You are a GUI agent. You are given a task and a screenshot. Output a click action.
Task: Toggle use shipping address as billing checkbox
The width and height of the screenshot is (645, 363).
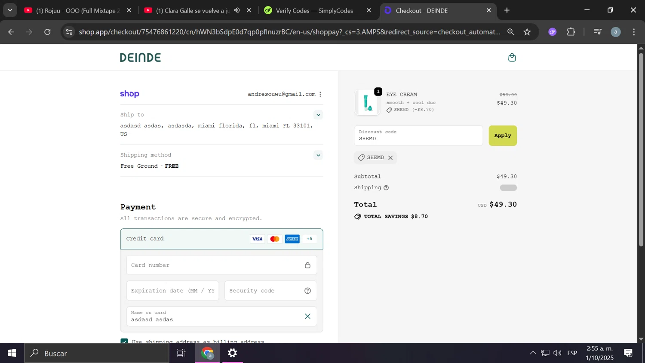click(124, 341)
